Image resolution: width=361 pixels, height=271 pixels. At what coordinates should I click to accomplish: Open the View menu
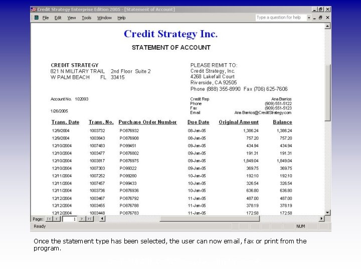(x=72, y=18)
